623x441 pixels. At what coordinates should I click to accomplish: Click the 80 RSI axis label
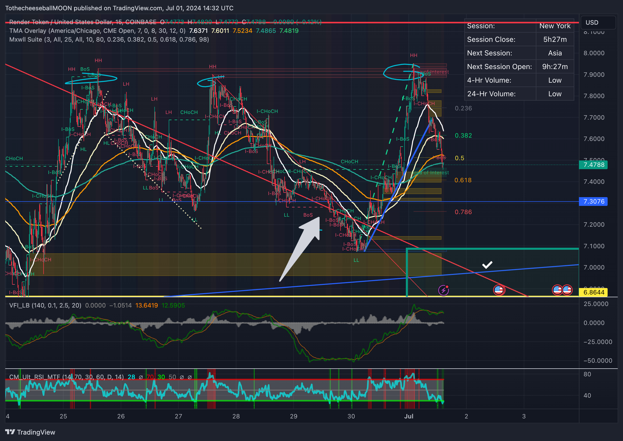[x=587, y=374]
